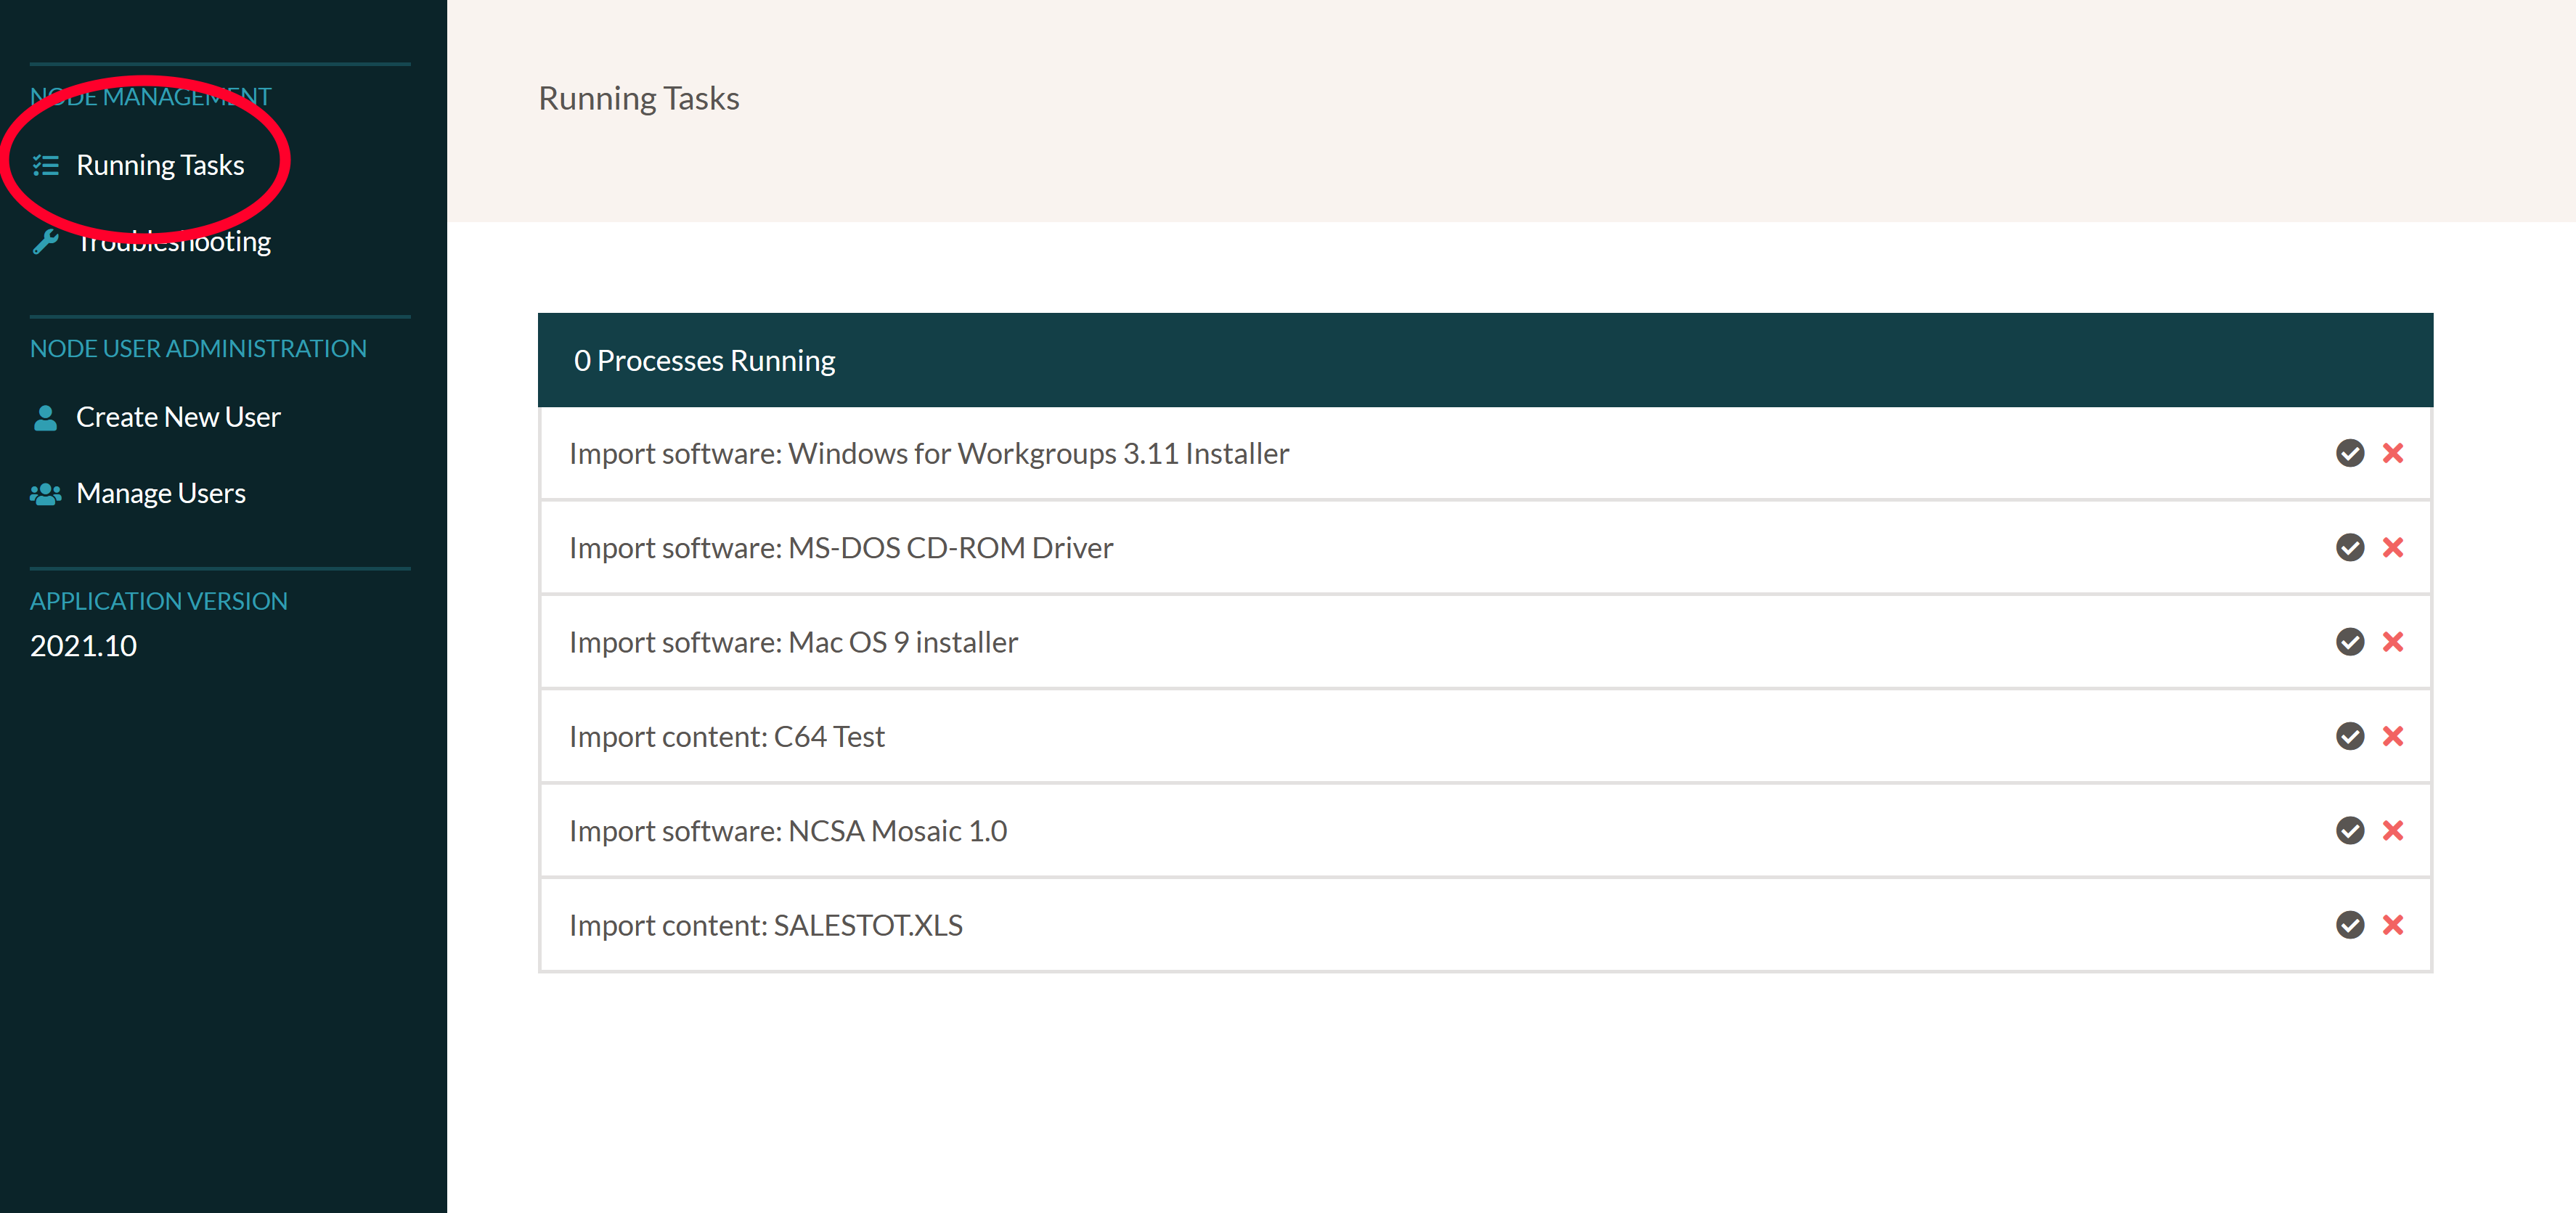Screen dimensions: 2576x1213
Task: Remove the Windows for Workgroups 3.11 import task
Action: click(2392, 453)
